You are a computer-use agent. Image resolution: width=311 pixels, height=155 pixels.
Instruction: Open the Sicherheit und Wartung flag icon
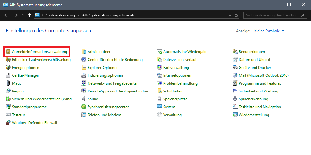(235, 91)
